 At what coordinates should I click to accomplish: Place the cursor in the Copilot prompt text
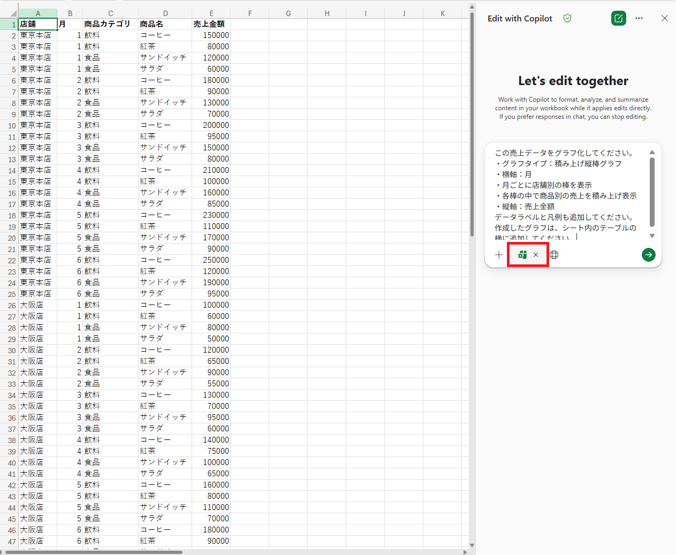tap(567, 195)
